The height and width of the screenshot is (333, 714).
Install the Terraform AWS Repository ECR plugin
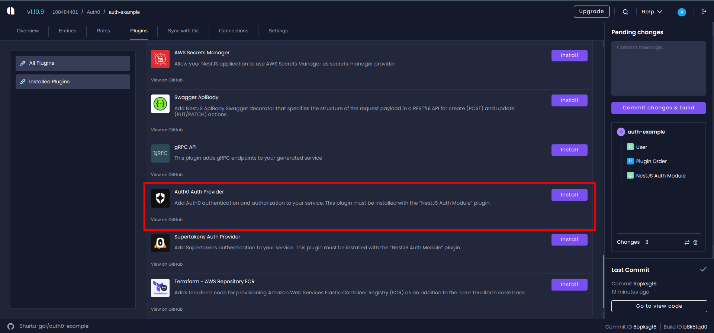point(569,285)
